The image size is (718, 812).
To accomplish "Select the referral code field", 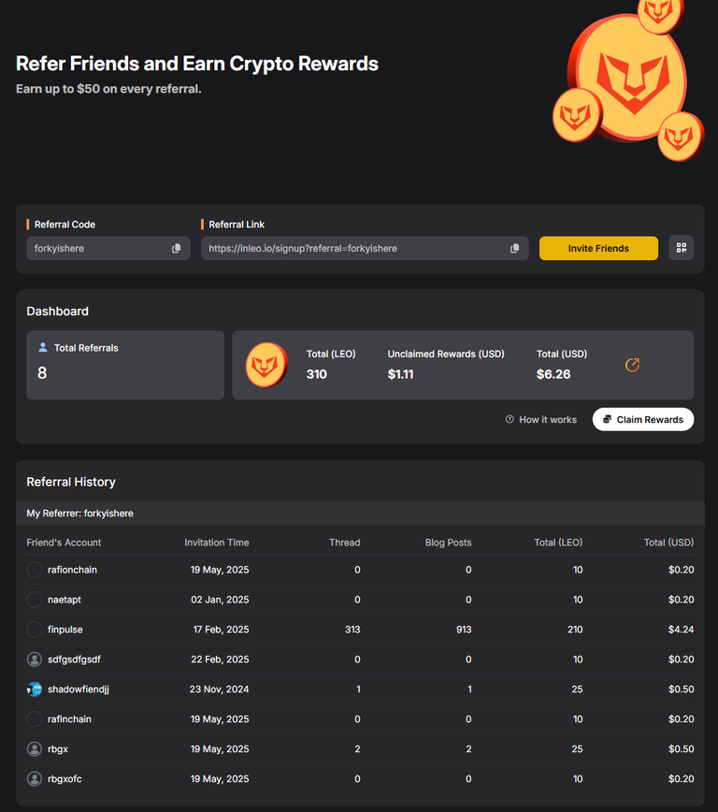I will click(108, 248).
